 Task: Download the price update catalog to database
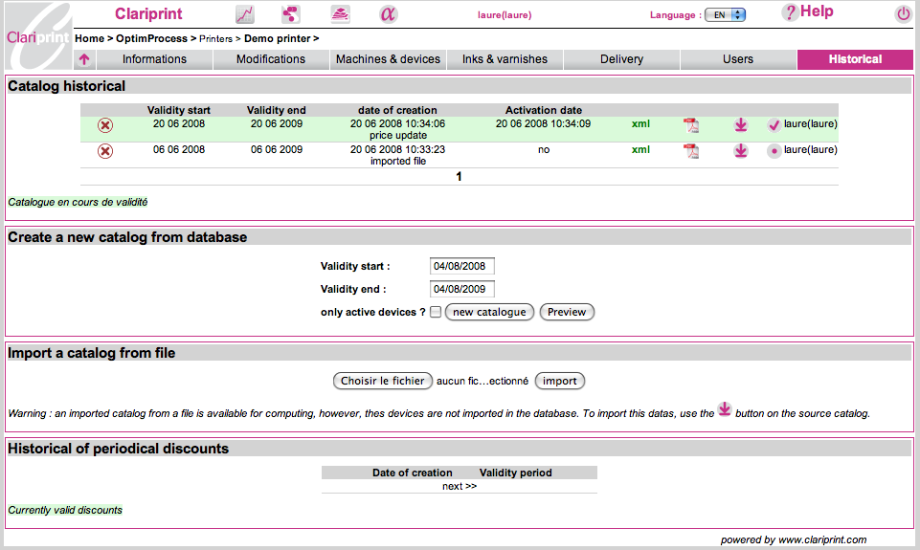point(740,125)
